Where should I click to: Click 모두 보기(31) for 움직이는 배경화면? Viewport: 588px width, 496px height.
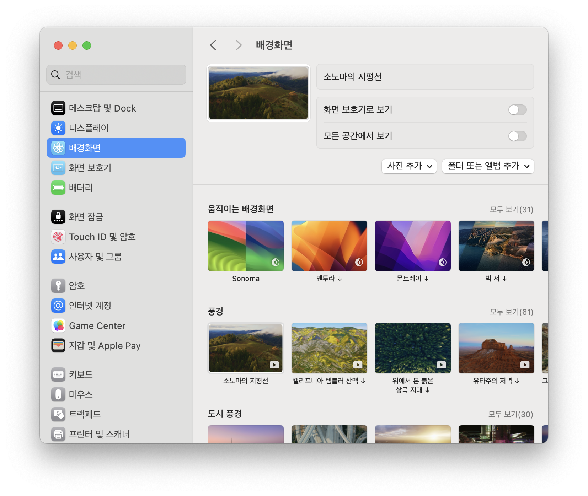(x=511, y=210)
